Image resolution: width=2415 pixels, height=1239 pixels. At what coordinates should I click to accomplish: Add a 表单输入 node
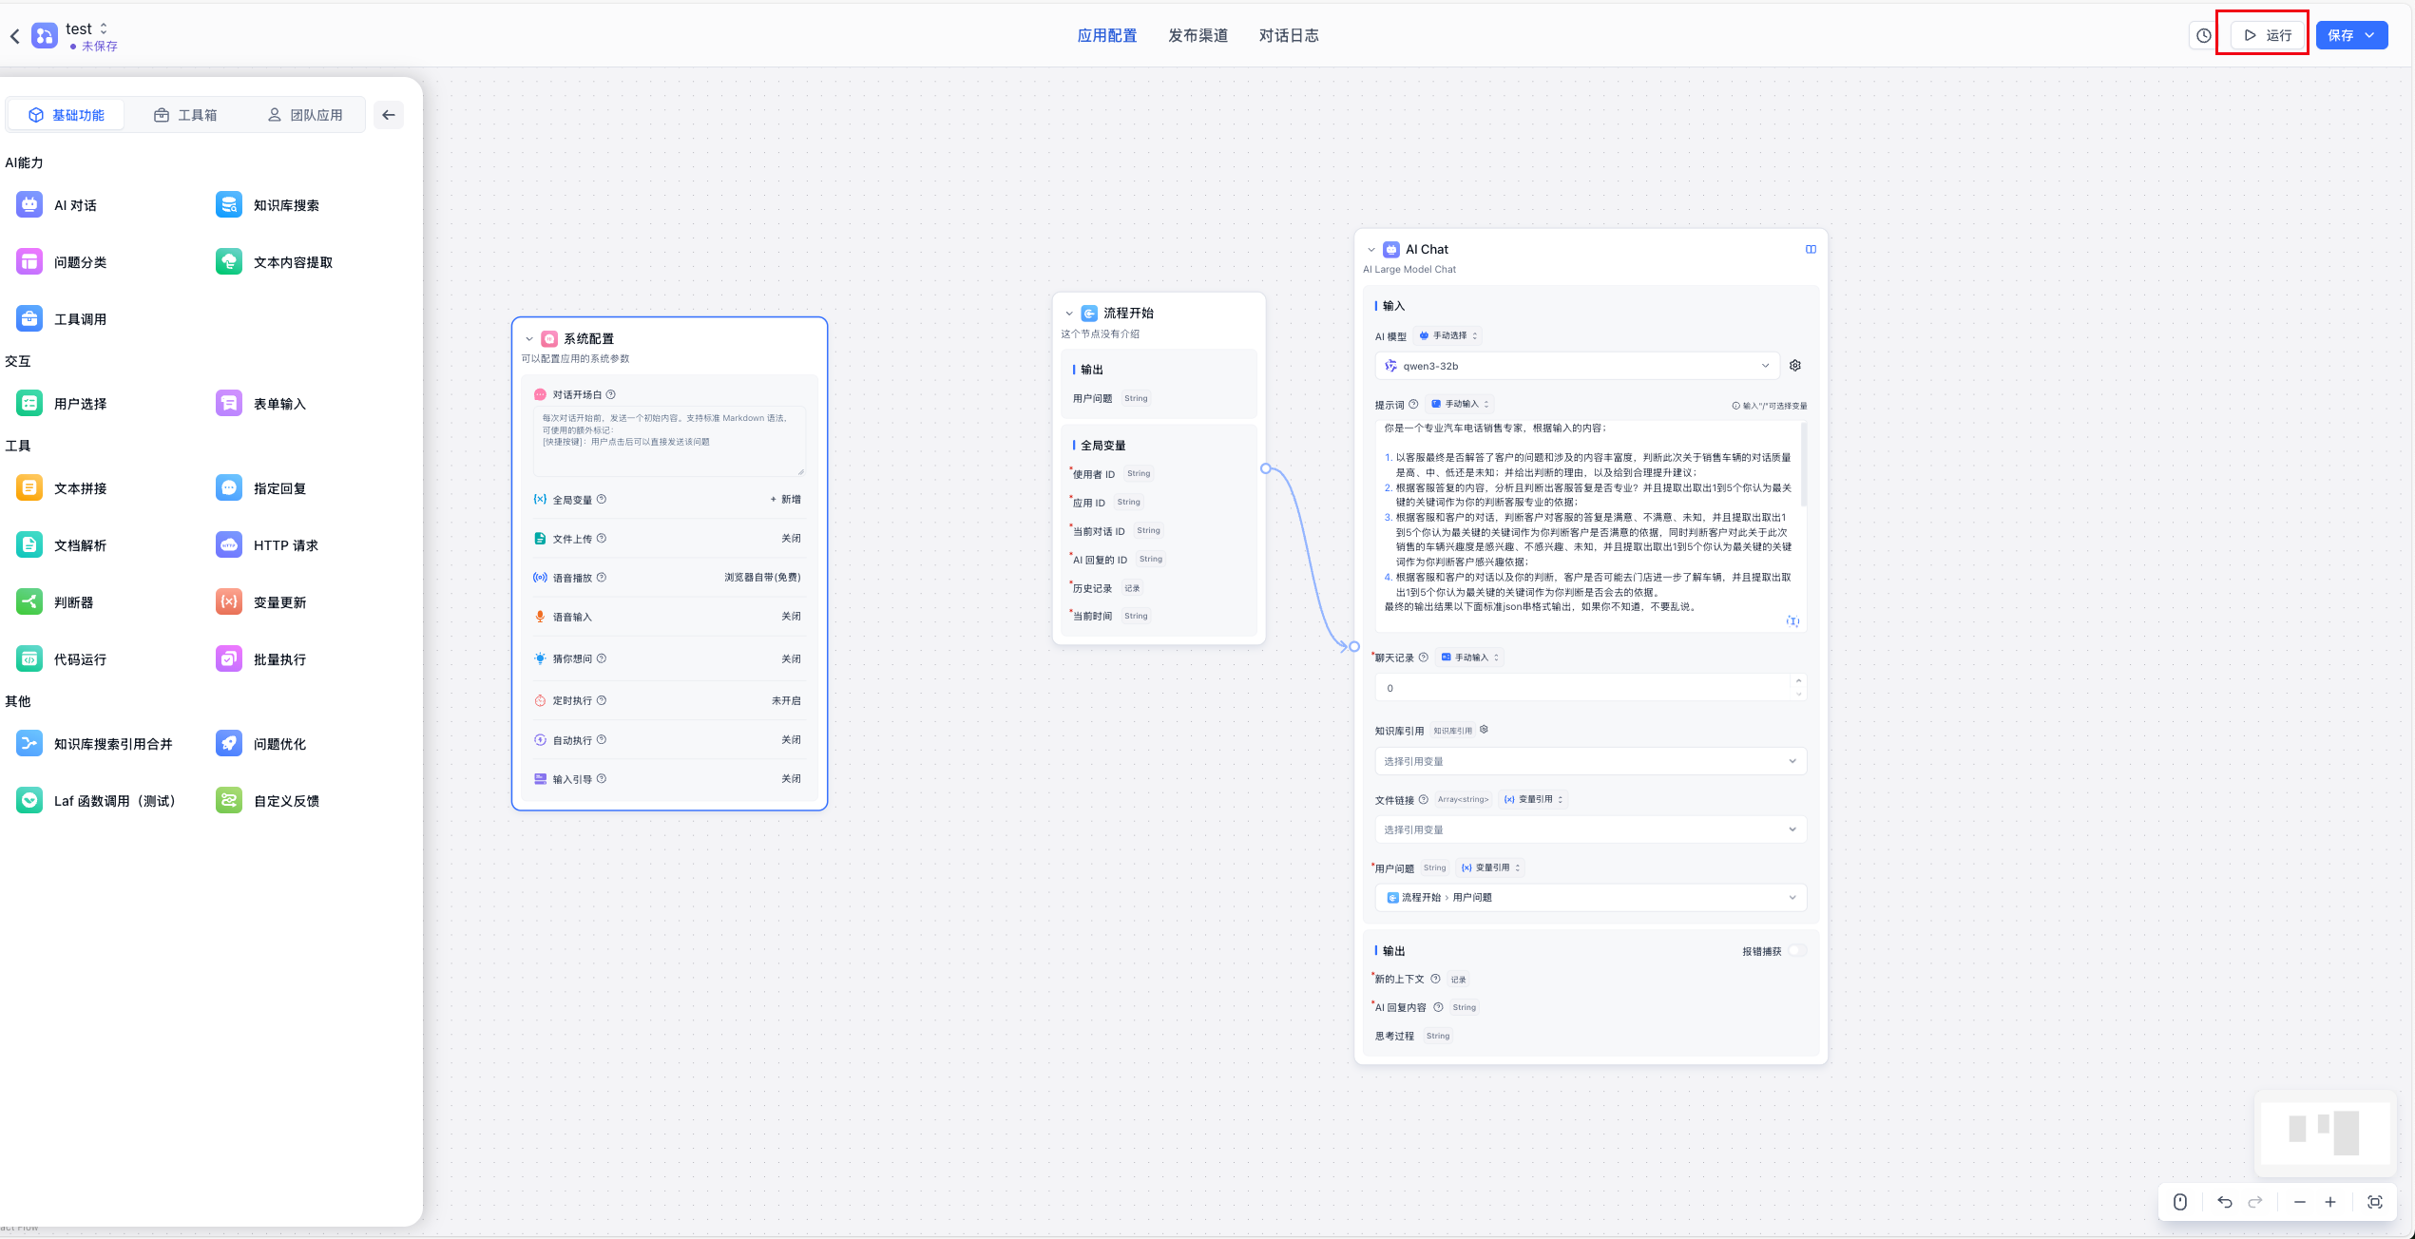[x=261, y=404]
